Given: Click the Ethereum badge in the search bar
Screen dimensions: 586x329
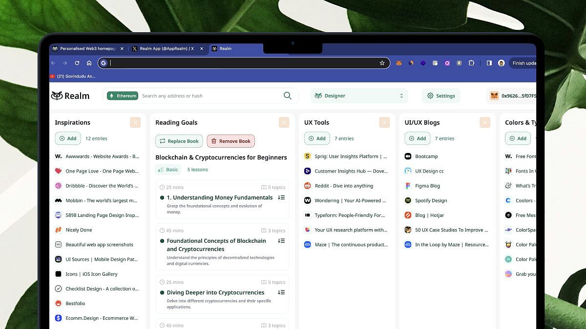Looking at the screenshot, I should (122, 96).
